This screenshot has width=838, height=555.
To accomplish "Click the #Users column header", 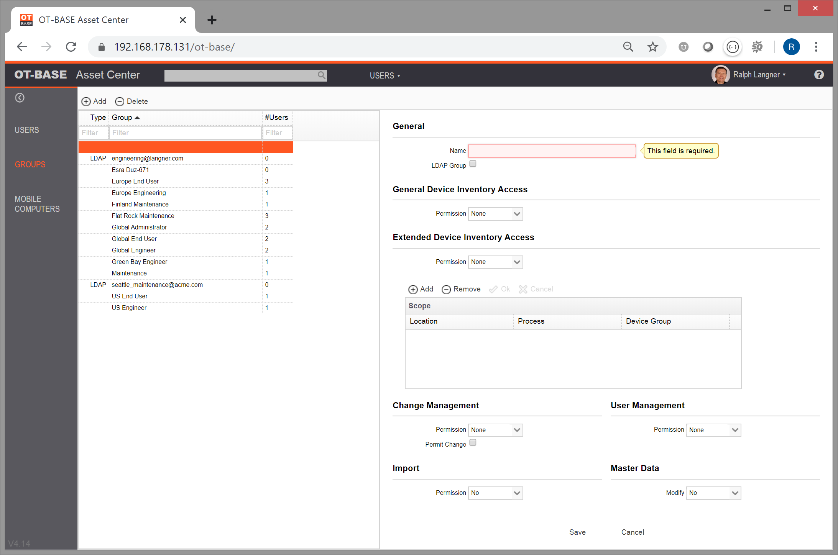I will coord(278,118).
